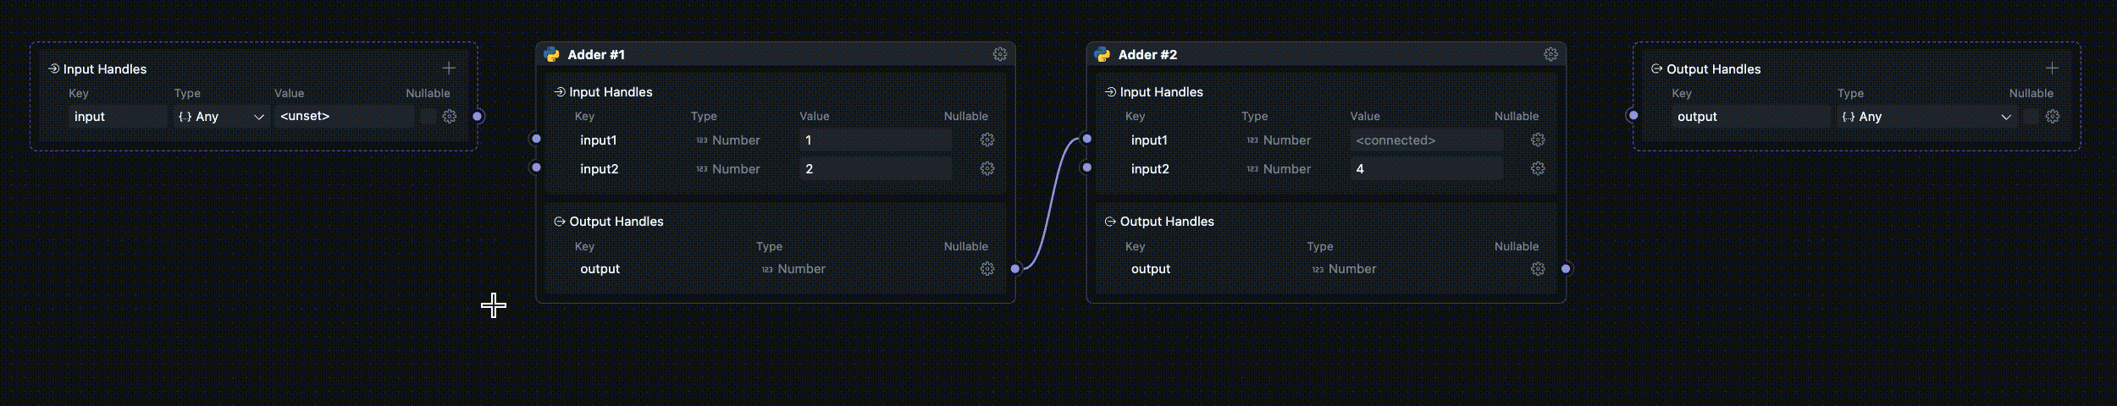Click the flow input key name field
2117x406 pixels.
118,117
